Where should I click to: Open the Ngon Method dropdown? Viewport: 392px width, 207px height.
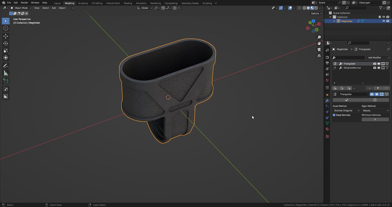(375, 111)
